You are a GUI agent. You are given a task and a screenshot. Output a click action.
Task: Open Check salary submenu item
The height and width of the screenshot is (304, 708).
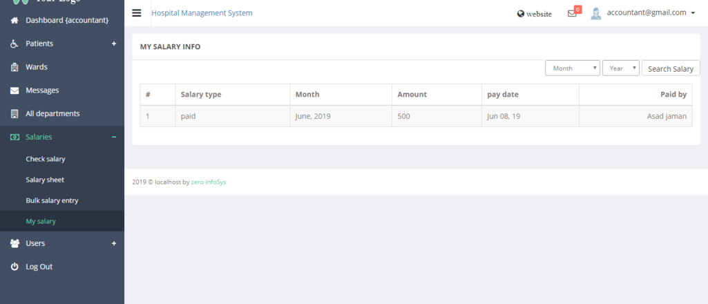click(x=46, y=159)
